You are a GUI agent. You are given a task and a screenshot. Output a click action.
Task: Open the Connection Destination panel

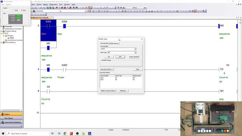[x=11, y=122]
